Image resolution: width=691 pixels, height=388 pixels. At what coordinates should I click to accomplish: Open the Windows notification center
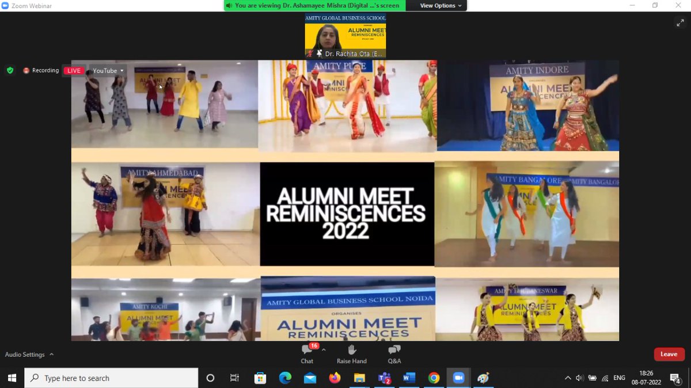(675, 378)
